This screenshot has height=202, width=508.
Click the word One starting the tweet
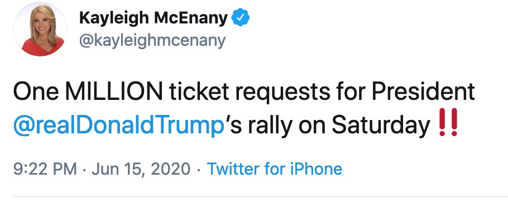pos(36,92)
